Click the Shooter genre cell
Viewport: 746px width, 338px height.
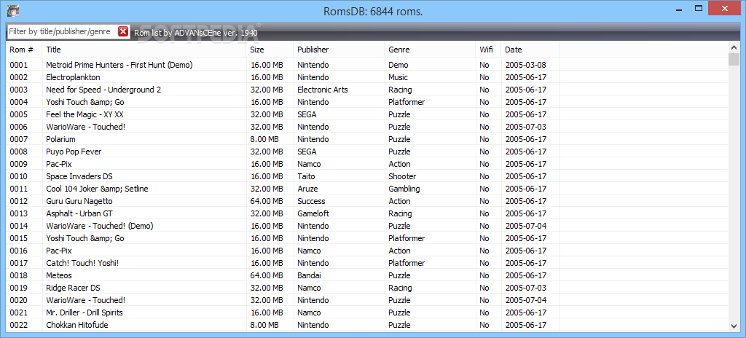[x=402, y=176]
